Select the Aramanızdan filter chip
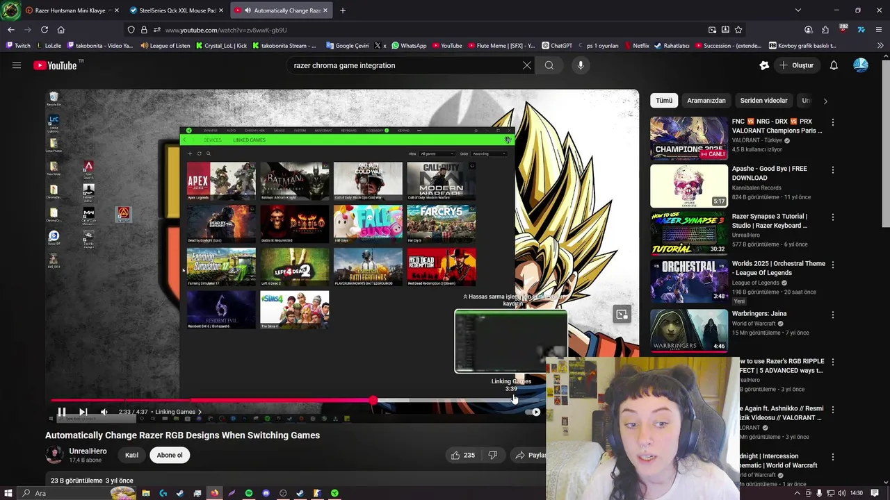 pos(706,101)
